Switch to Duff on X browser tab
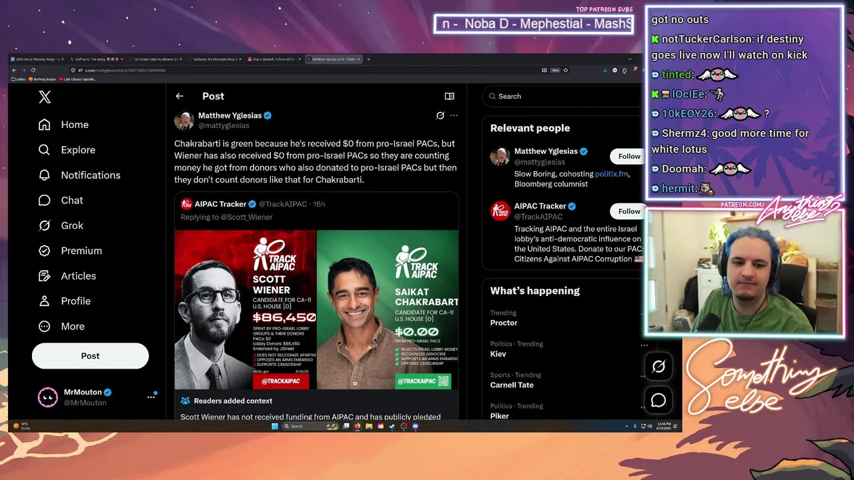 [x=95, y=59]
